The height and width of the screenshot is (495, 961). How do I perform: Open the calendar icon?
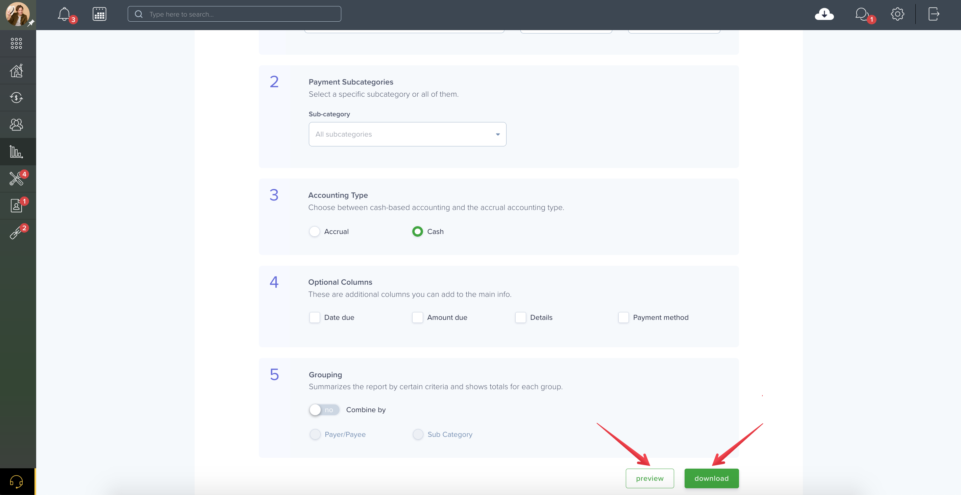[x=99, y=14]
